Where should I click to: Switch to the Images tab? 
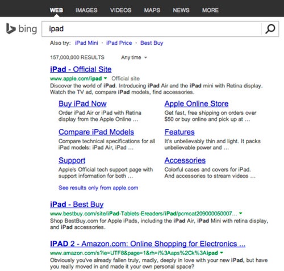tap(86, 10)
